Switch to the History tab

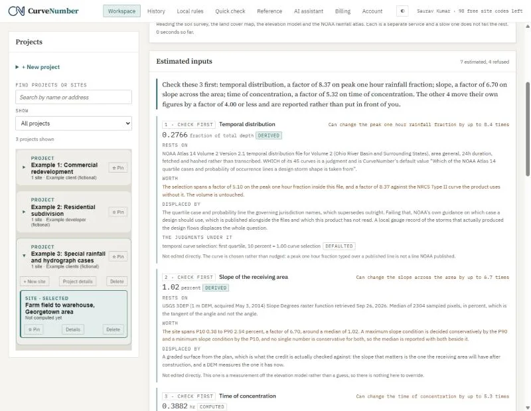click(x=156, y=11)
